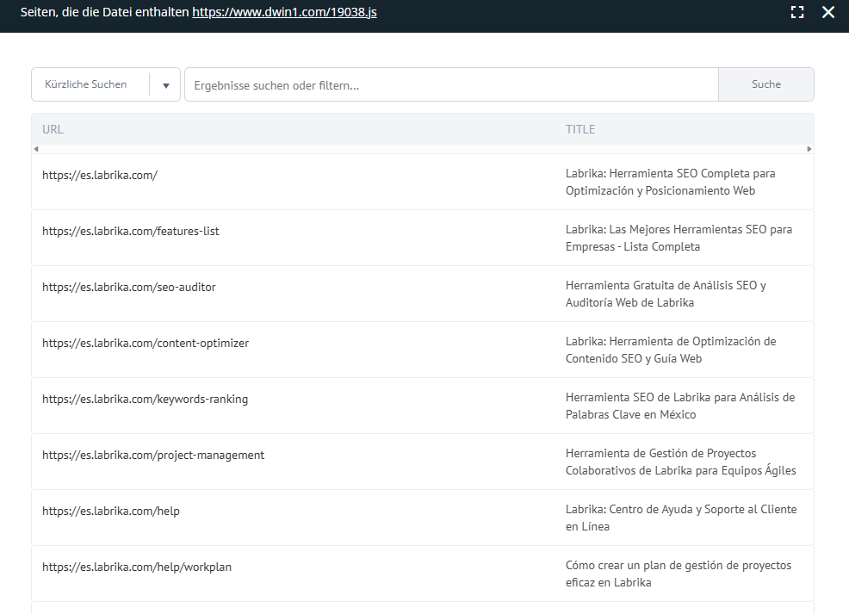The image size is (849, 614).
Task: Click the 'Centro de Ayuda y Soporte' title
Action: [681, 518]
